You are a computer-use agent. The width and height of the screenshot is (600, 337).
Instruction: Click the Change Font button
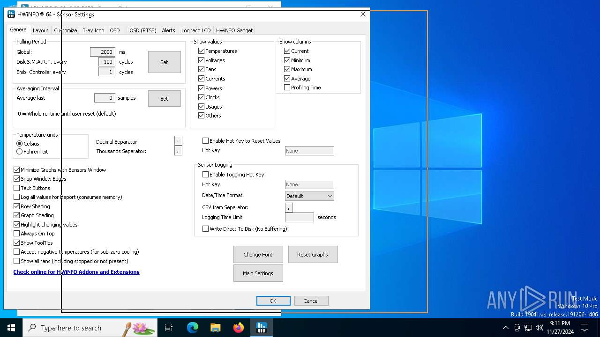pos(258,255)
